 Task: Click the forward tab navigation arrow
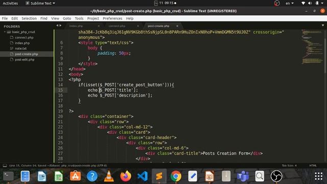pyautogui.click(x=60, y=26)
